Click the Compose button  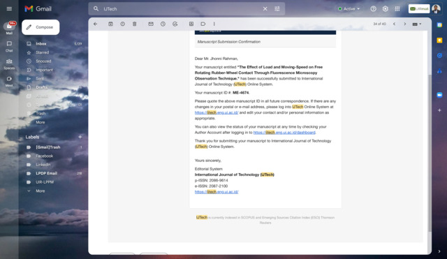41,27
